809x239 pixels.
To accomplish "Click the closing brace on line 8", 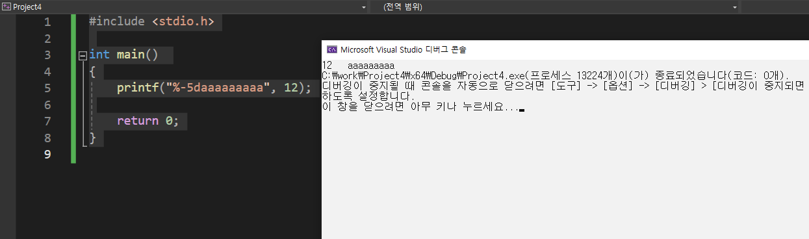I will [92, 138].
